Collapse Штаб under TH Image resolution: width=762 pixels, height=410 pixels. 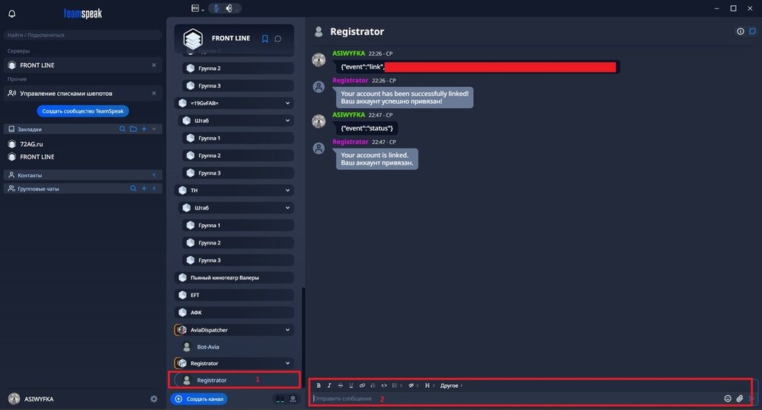tap(288, 208)
